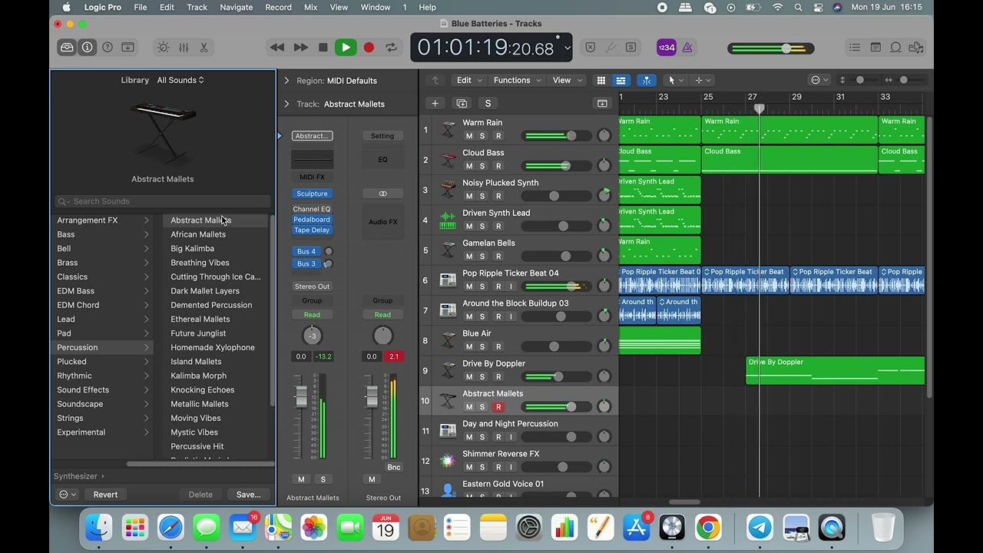983x553 pixels.
Task: Open the Loop Browser button
Action: [895, 48]
